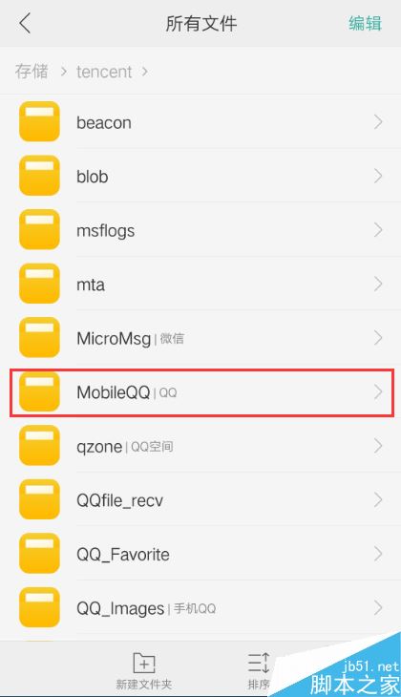Tap the 编辑 edit button
The height and width of the screenshot is (697, 401).
(365, 23)
